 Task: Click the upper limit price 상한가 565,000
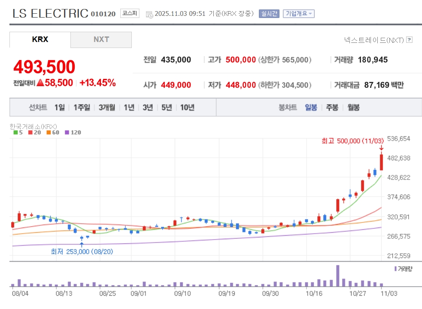(x=285, y=60)
